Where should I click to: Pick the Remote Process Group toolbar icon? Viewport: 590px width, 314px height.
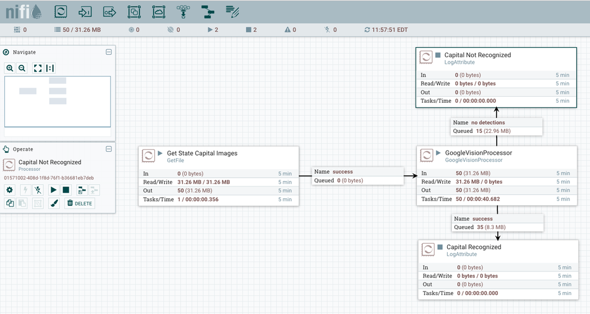pyautogui.click(x=158, y=11)
